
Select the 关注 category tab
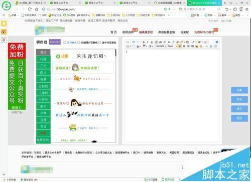(43, 52)
